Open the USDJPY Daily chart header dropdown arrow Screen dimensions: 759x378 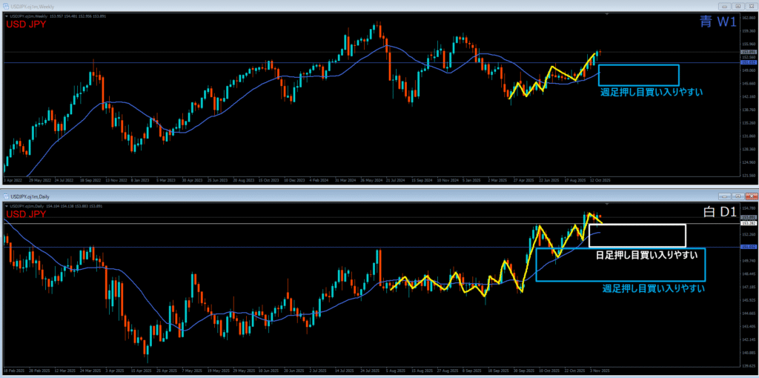(6, 205)
